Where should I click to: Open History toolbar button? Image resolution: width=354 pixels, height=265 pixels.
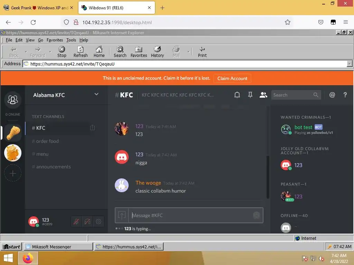157,52
